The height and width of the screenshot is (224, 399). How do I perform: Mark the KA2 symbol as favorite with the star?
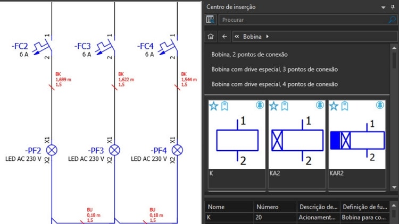click(x=274, y=106)
